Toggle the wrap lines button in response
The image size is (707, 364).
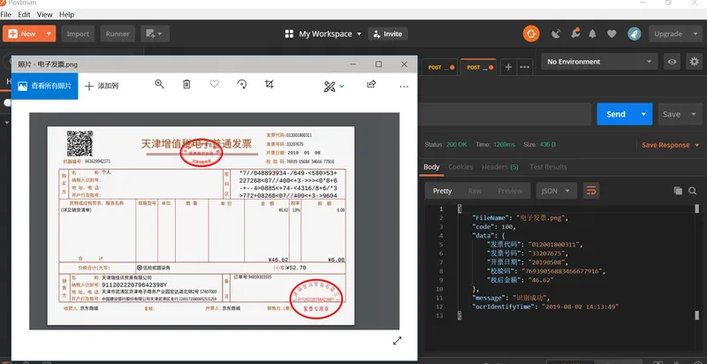point(591,191)
